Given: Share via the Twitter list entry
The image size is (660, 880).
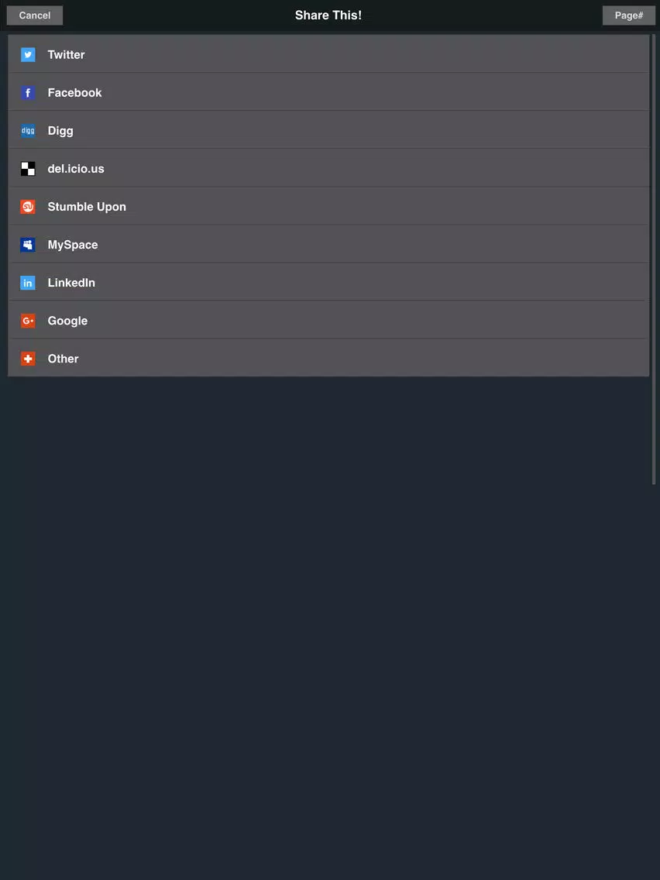Looking at the screenshot, I should (x=328, y=54).
